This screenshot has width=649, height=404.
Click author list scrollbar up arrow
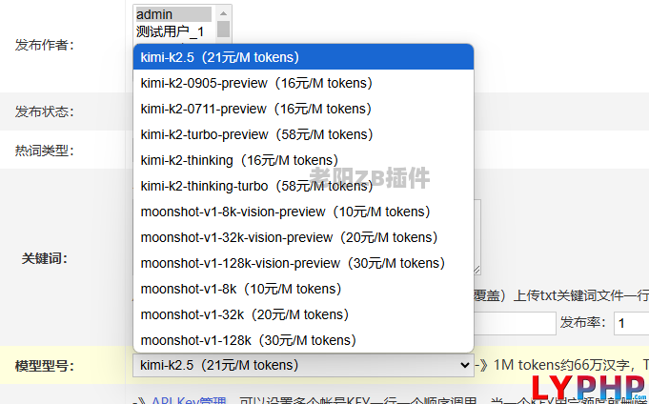[223, 12]
